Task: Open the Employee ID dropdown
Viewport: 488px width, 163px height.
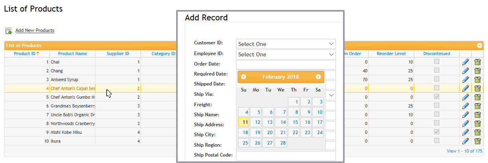Action: pyautogui.click(x=286, y=54)
